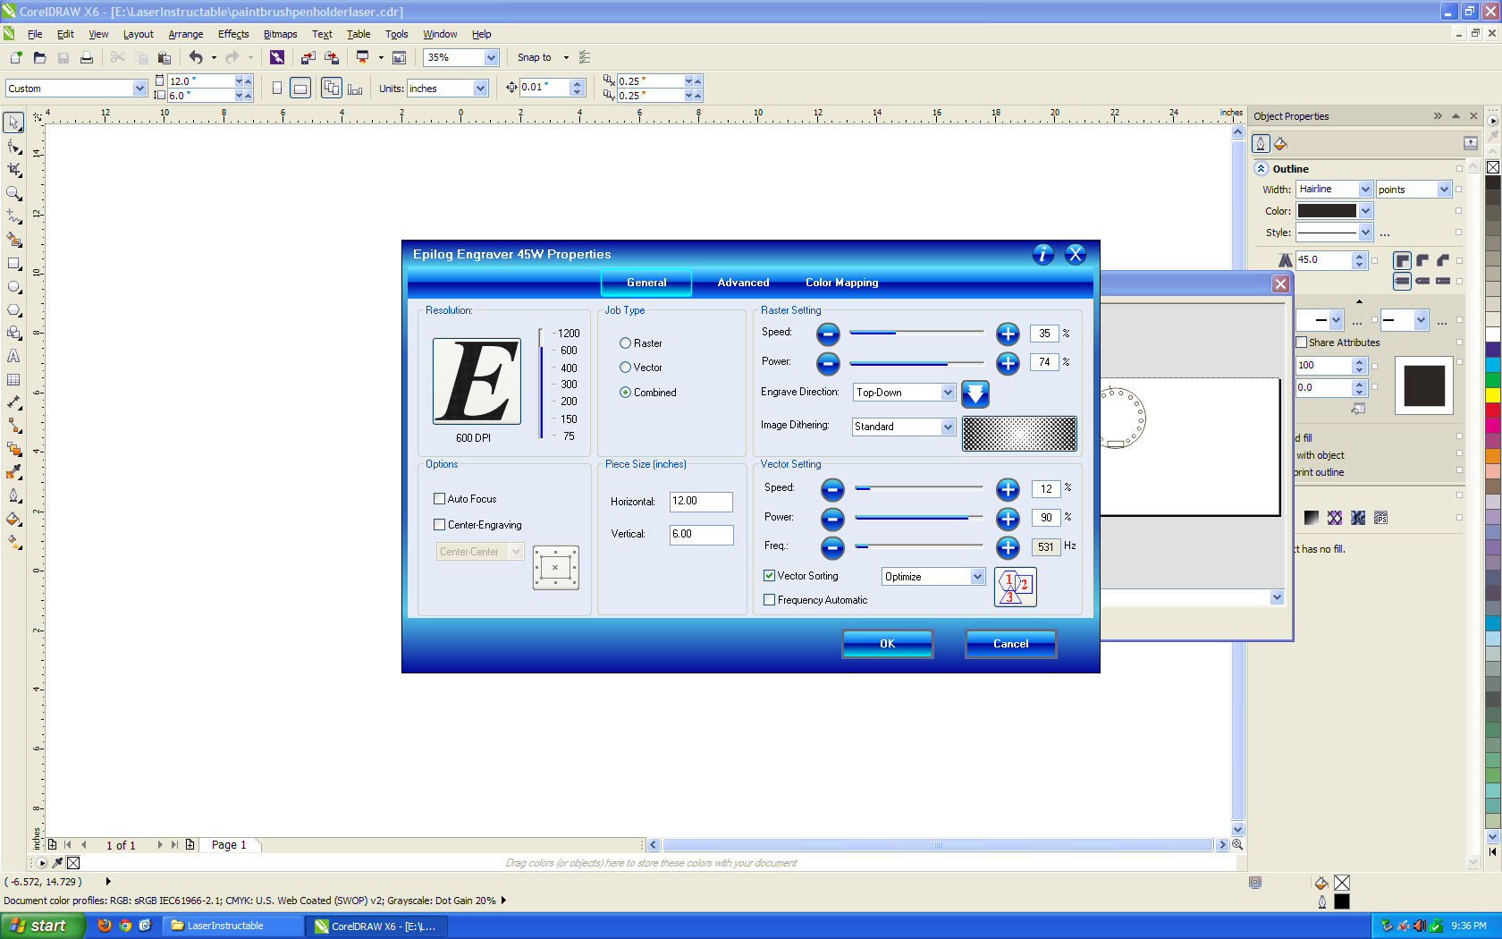This screenshot has width=1502, height=939.
Task: Open the Units inches dropdown
Action: [480, 89]
